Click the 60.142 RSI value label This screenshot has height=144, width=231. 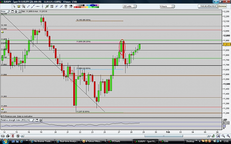[226, 123]
